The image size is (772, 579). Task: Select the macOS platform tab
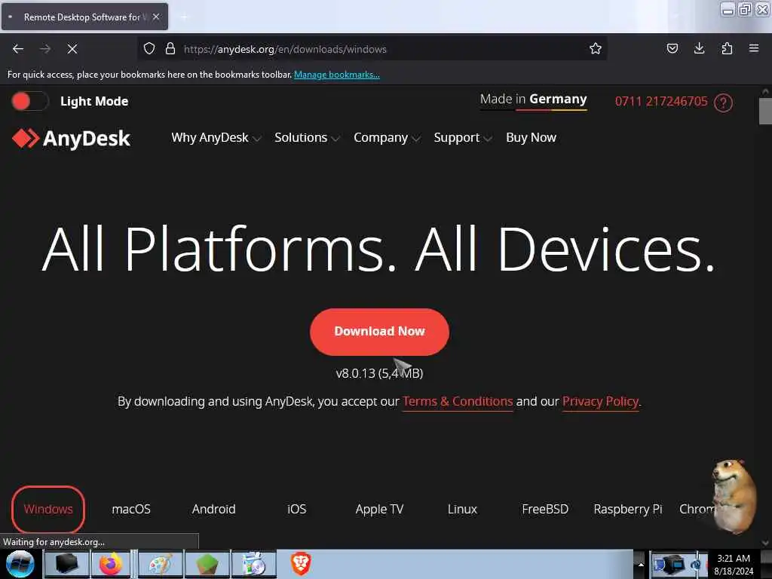(131, 509)
